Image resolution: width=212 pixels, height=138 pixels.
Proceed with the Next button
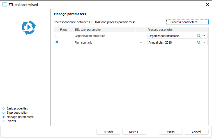(133, 132)
